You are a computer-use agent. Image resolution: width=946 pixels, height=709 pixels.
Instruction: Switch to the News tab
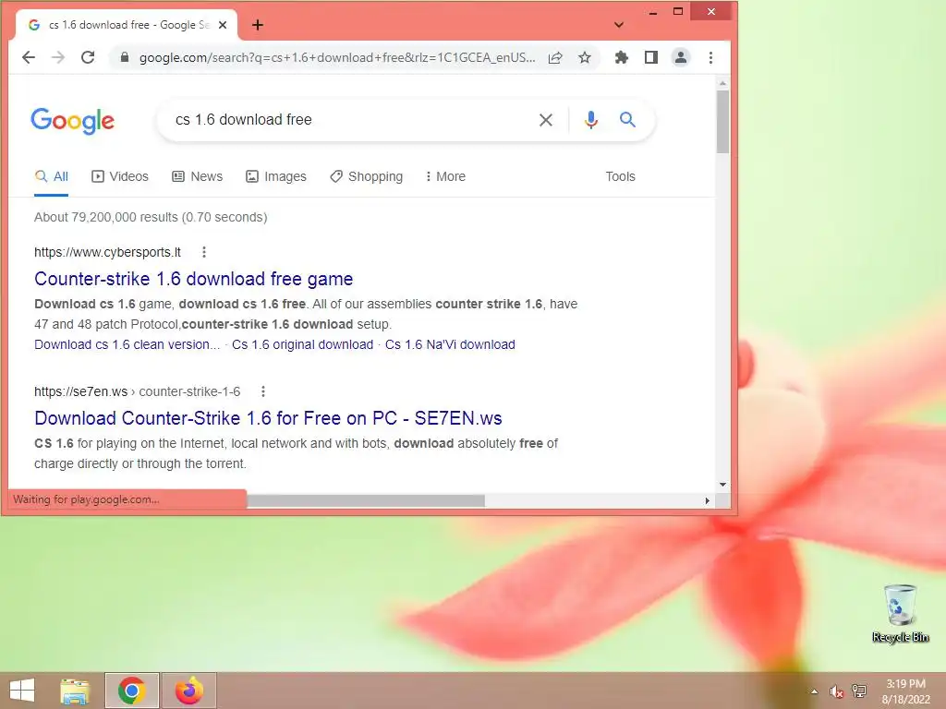coord(198,176)
